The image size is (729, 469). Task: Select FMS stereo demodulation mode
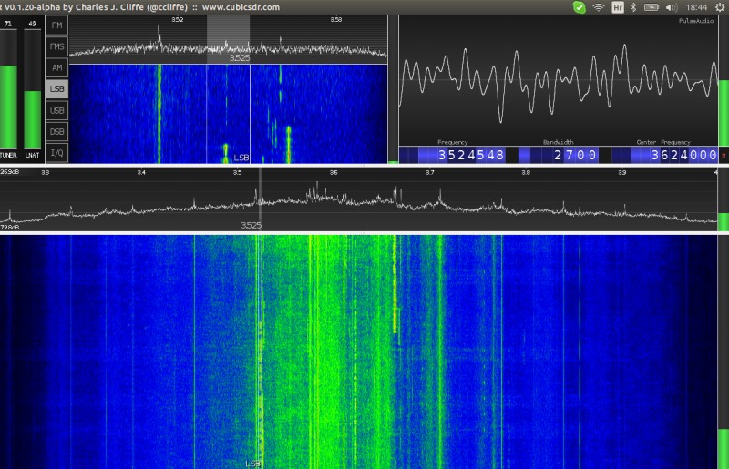tap(56, 46)
